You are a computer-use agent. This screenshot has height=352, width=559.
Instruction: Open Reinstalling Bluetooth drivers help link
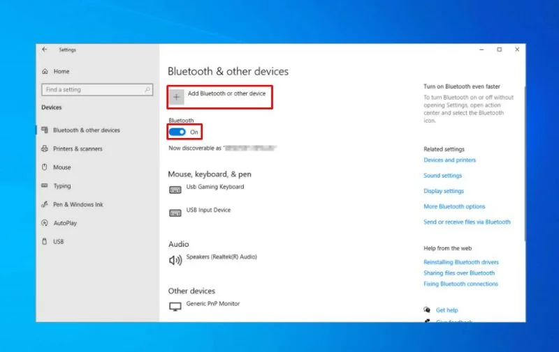461,262
